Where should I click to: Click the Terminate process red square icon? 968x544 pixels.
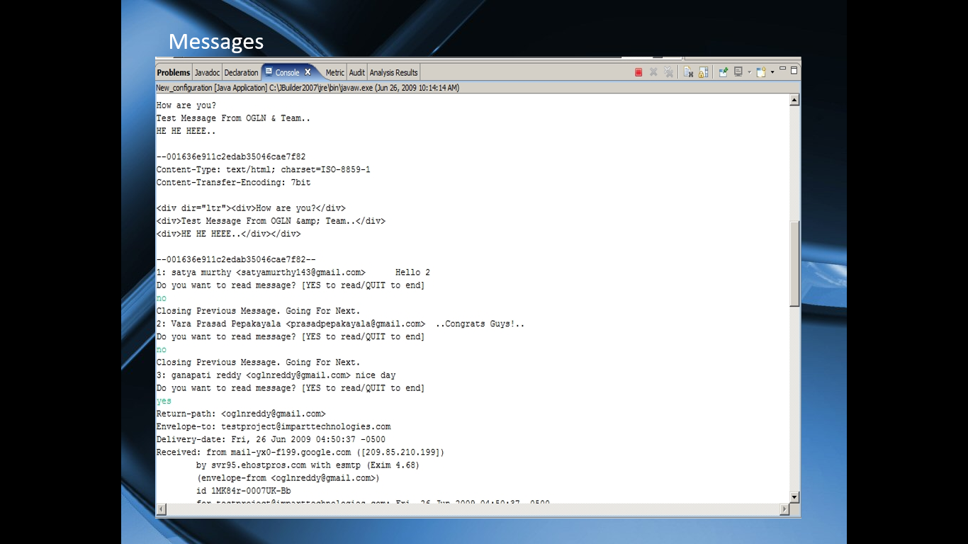click(x=639, y=72)
